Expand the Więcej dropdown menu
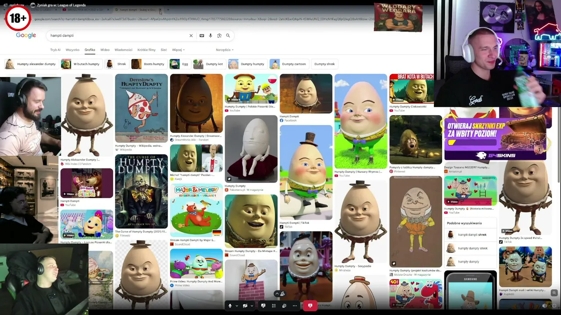Screen dimensions: 561x315 pos(178,50)
